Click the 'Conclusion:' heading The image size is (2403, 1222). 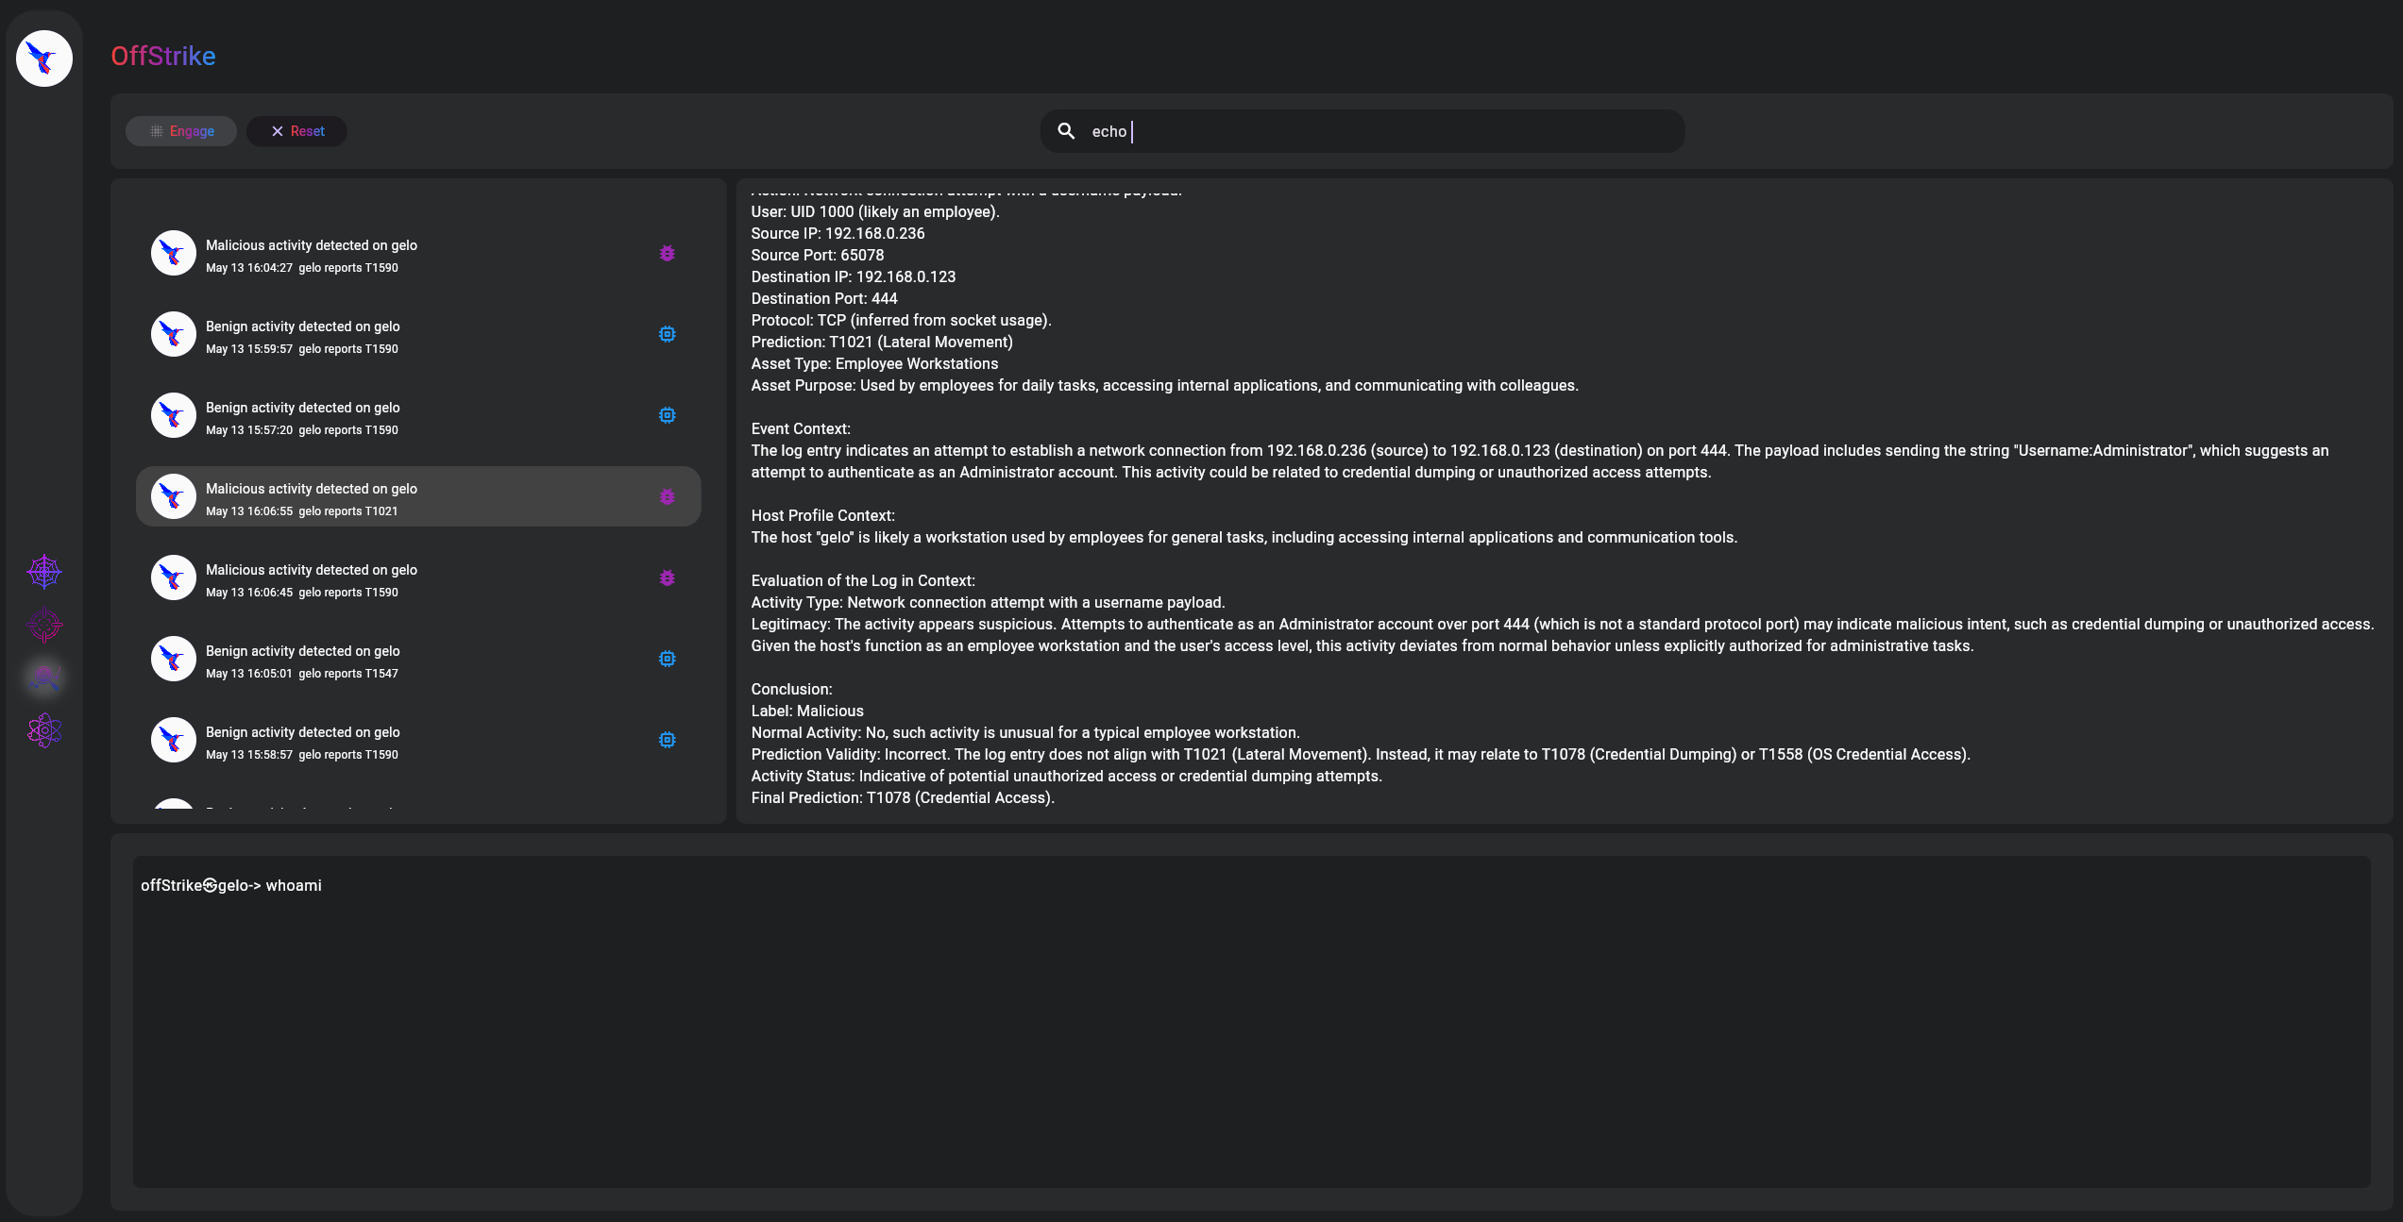(x=792, y=689)
